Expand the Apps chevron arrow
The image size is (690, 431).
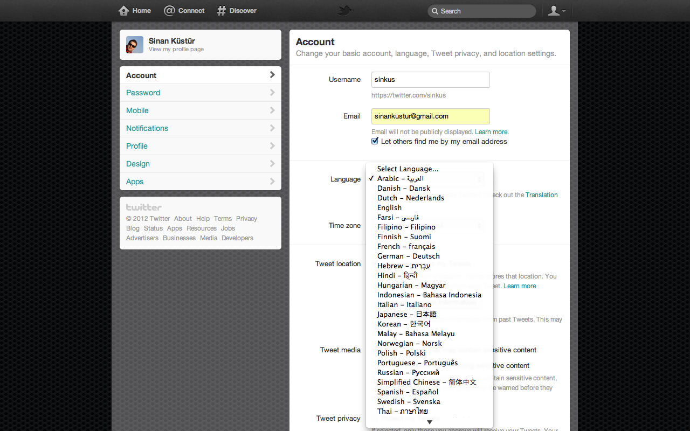point(272,182)
